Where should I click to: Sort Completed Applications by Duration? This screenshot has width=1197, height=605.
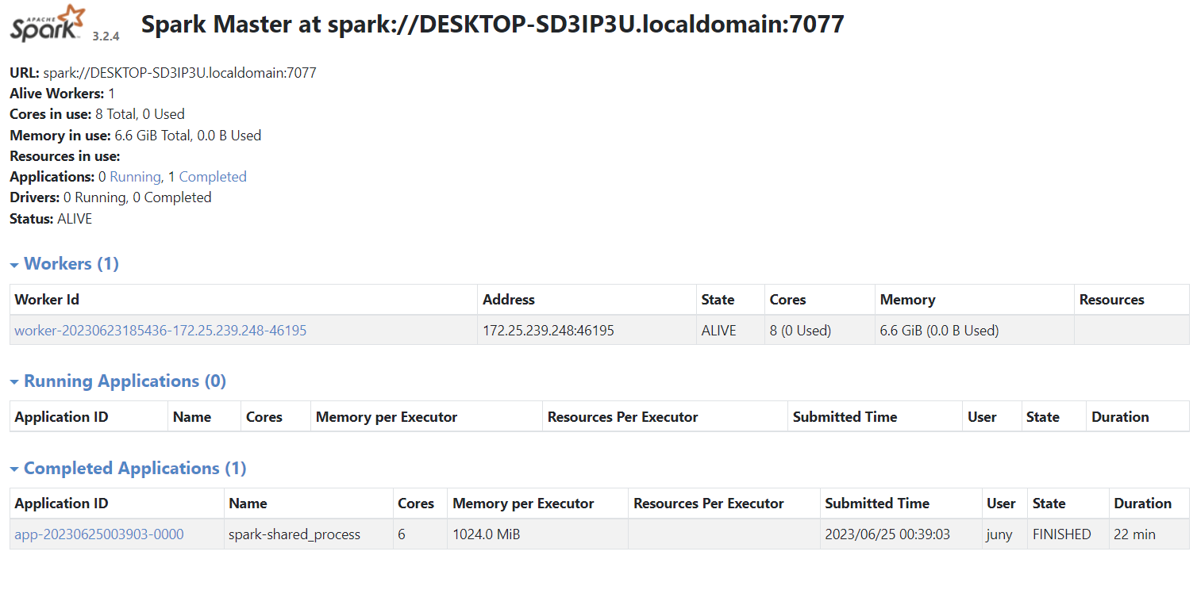[1142, 504]
